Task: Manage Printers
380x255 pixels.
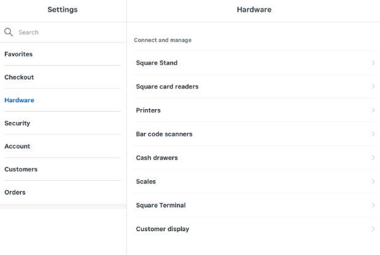Action: click(148, 110)
